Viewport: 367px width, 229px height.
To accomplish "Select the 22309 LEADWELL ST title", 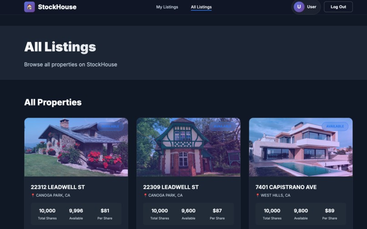I will [171, 187].
